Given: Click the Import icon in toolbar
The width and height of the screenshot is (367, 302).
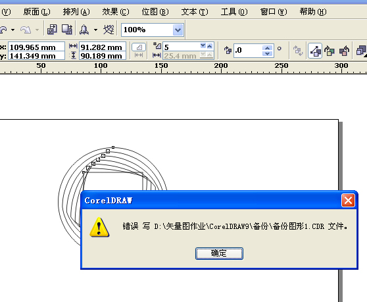Looking at the screenshot, I should 52,30.
